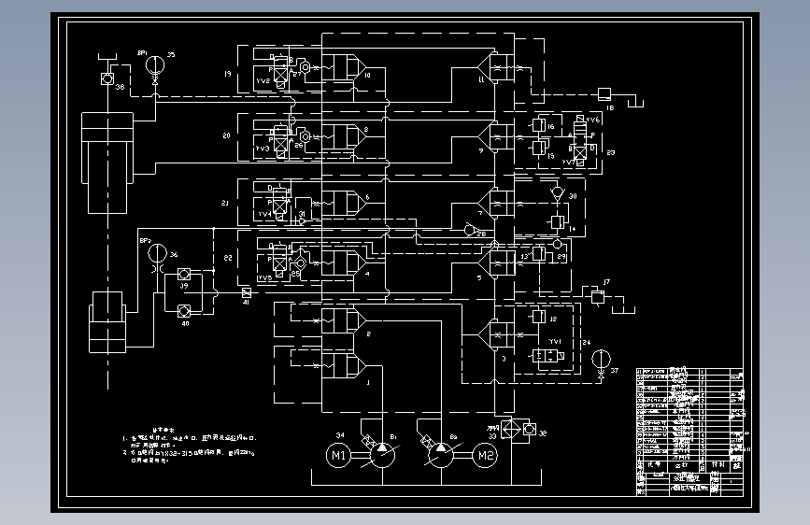Viewport: 810px width, 525px height.
Task: Click check valve 28 symbol
Action: point(470,230)
